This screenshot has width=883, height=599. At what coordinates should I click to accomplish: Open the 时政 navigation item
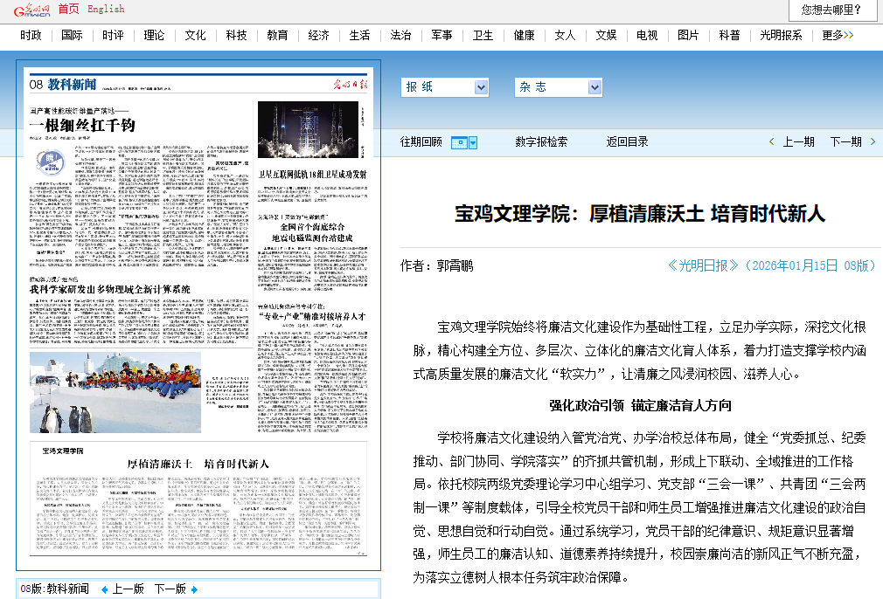click(x=31, y=36)
